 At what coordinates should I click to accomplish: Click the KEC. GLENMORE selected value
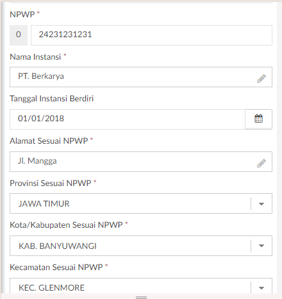point(51,288)
